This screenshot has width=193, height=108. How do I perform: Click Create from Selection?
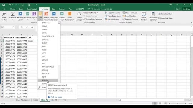(93, 19)
